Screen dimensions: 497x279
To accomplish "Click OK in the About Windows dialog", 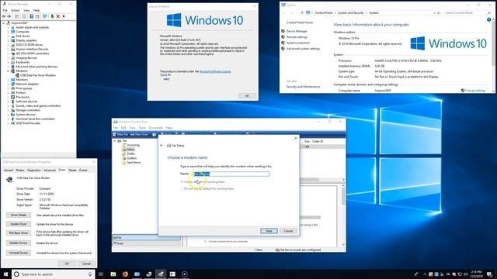I will point(247,96).
